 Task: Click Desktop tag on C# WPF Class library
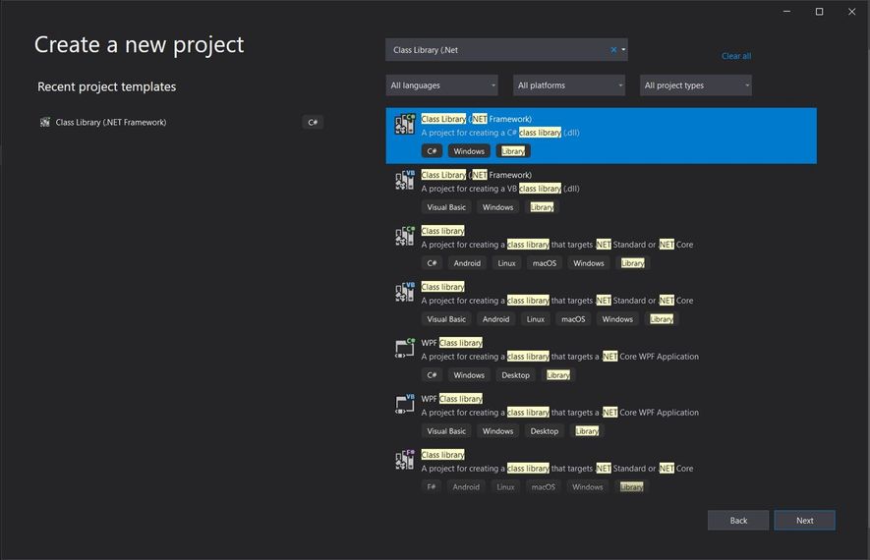(x=515, y=375)
